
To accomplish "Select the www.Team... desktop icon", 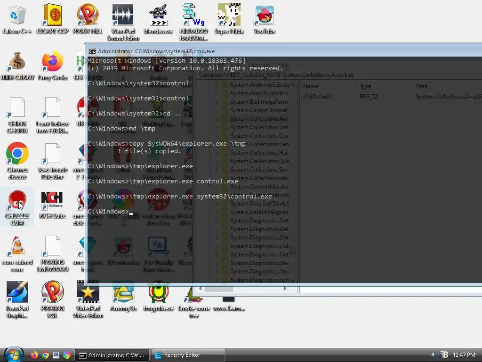I will pos(229,304).
